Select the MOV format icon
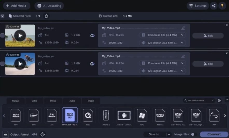The image size is (229, 138). 88,115
